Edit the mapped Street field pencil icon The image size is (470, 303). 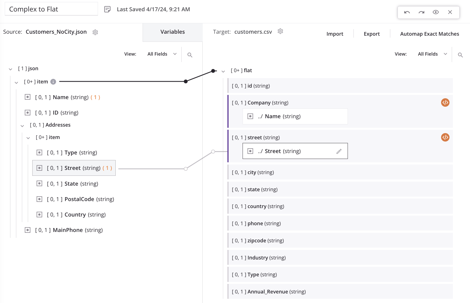point(339,151)
